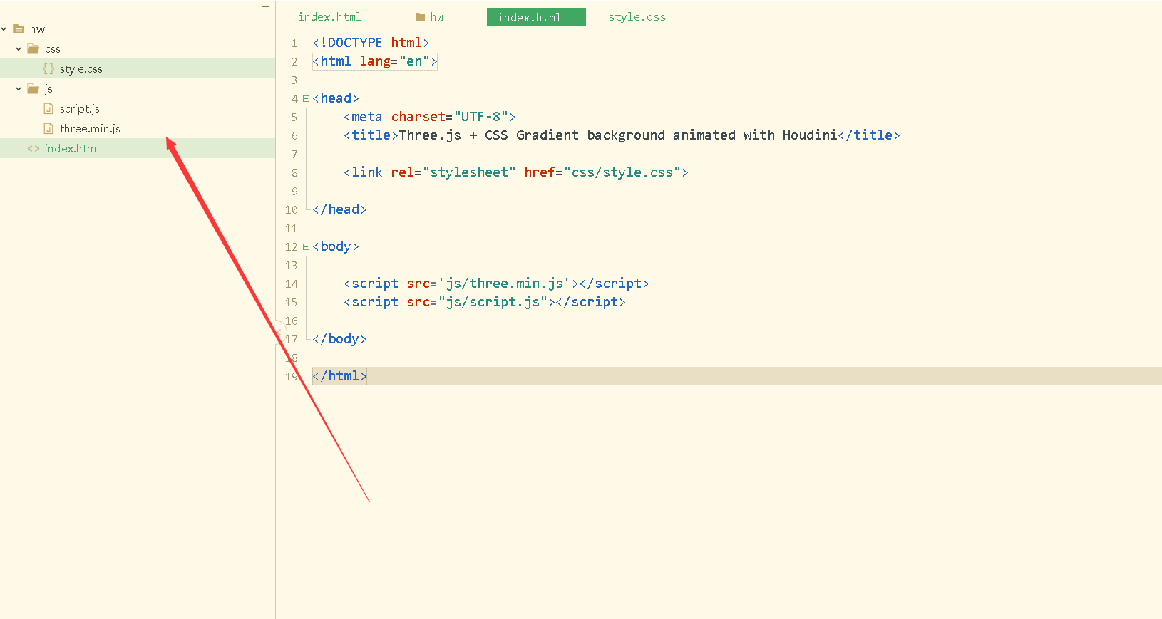This screenshot has height=619, width=1162.
Task: Collapse the head tag fold marker
Action: [x=306, y=99]
